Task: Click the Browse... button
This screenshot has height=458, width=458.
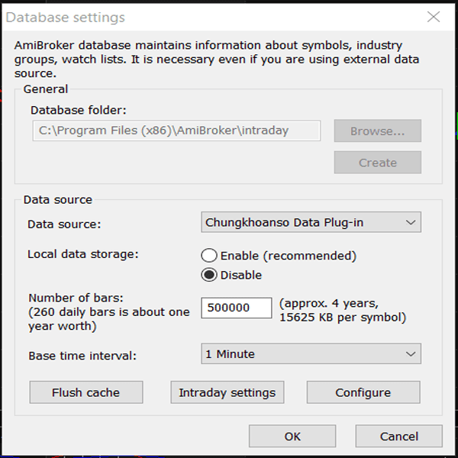Action: [377, 131]
